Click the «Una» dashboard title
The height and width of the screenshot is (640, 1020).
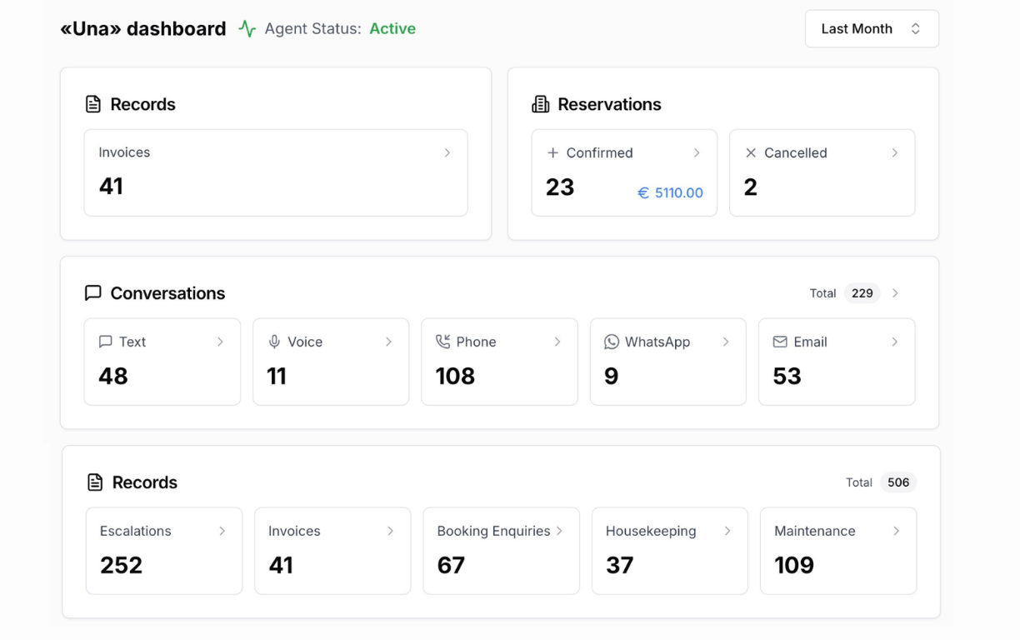[x=143, y=28]
